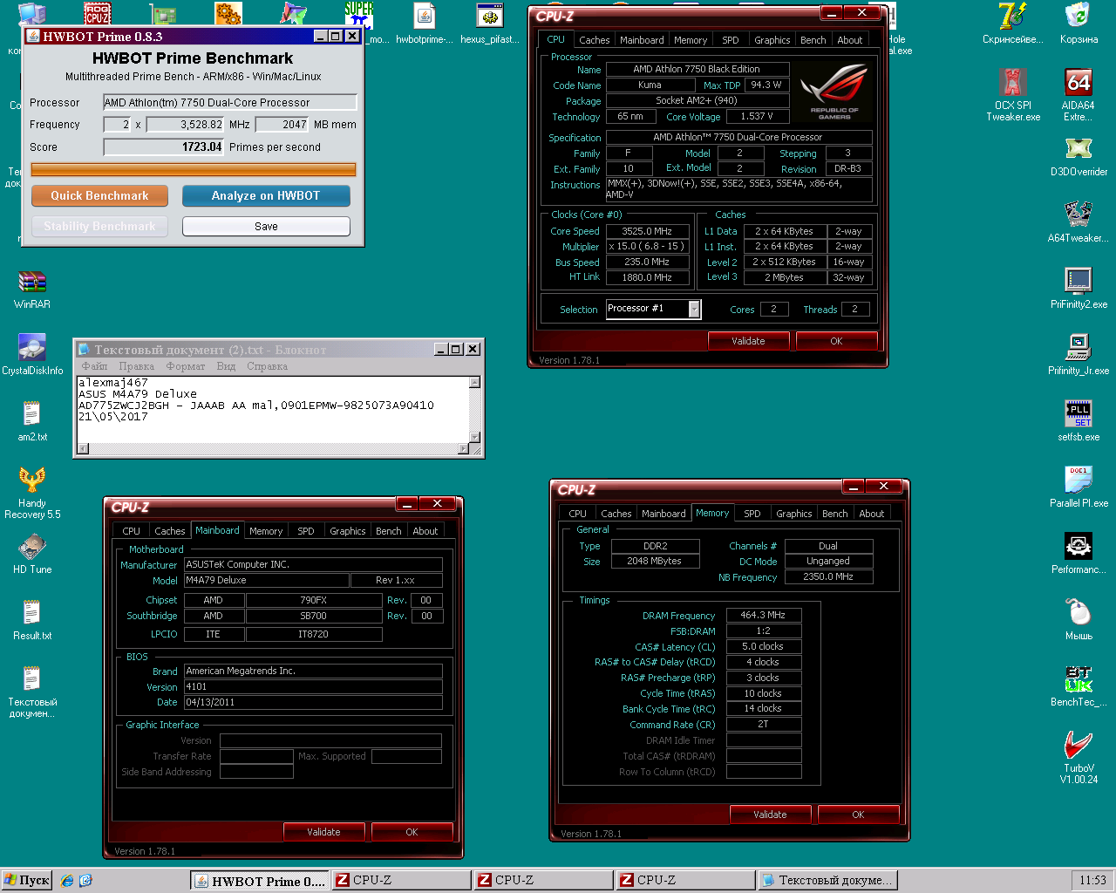
Task: Click the Notepad vertical scrollbar up arrow
Action: (475, 382)
